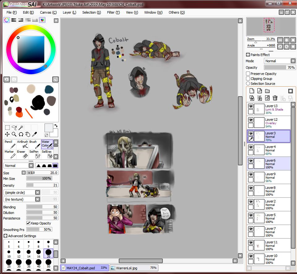Select the Marker tool

(x=9, y=154)
